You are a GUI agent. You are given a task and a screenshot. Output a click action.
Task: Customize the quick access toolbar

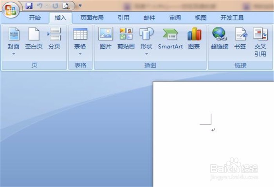[x=80, y=5]
